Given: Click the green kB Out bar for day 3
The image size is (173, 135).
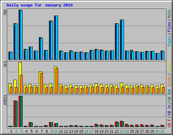Looking at the screenshot, I should [x=21, y=111].
